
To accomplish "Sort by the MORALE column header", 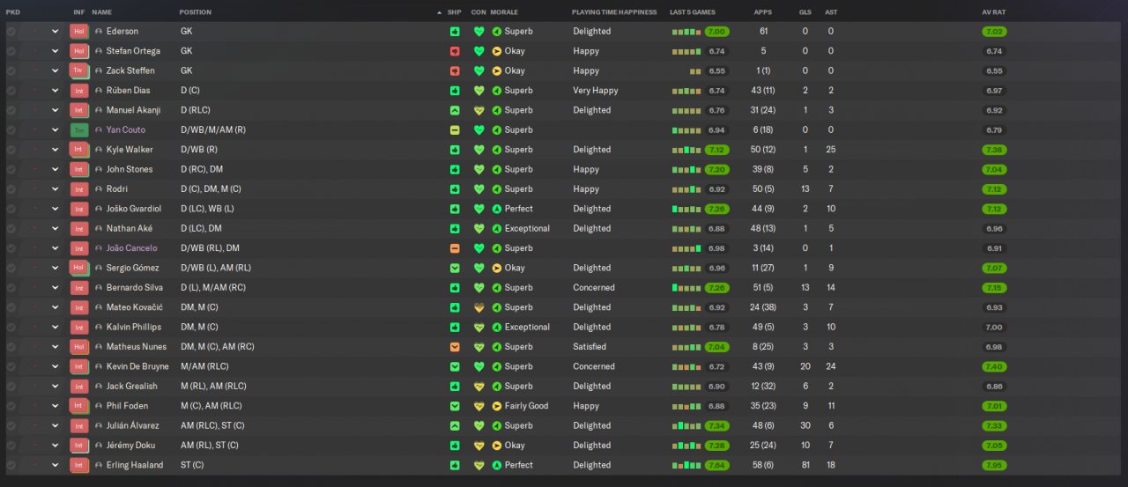I will click(x=504, y=12).
